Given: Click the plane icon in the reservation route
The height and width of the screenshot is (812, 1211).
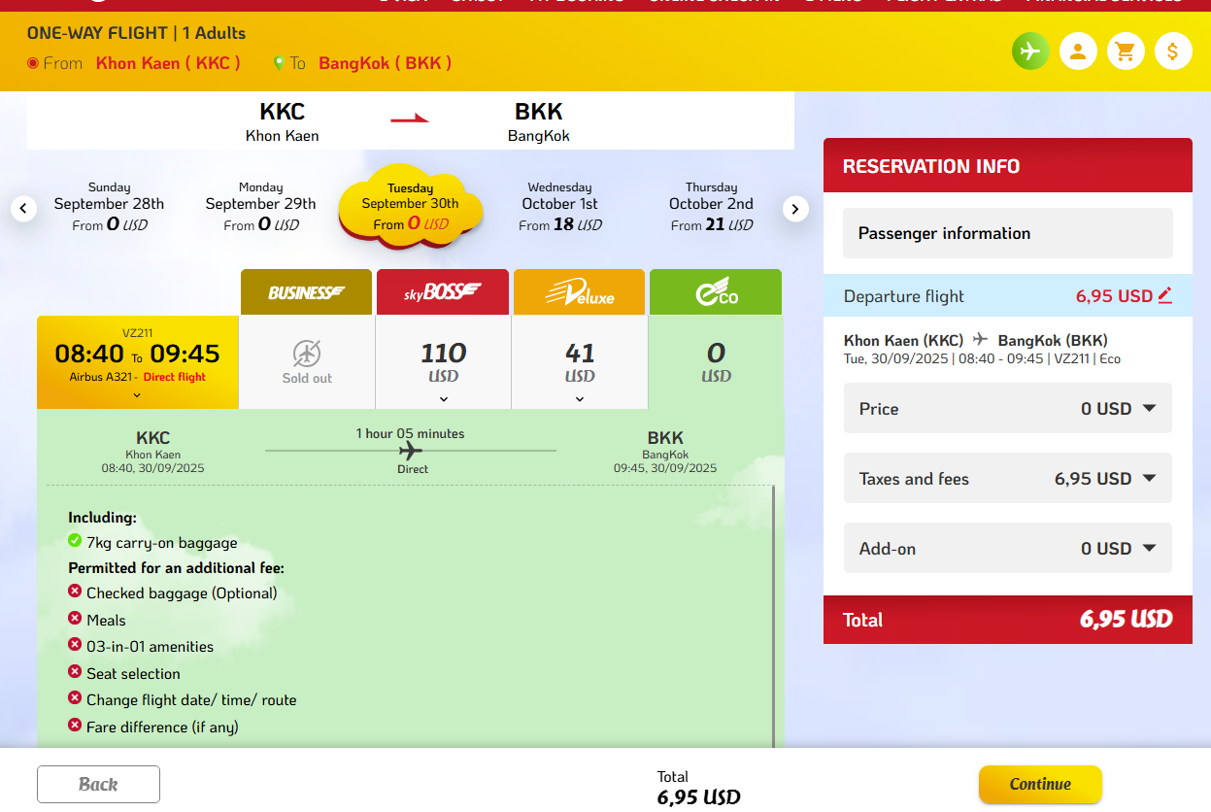Looking at the screenshot, I should pos(981,339).
